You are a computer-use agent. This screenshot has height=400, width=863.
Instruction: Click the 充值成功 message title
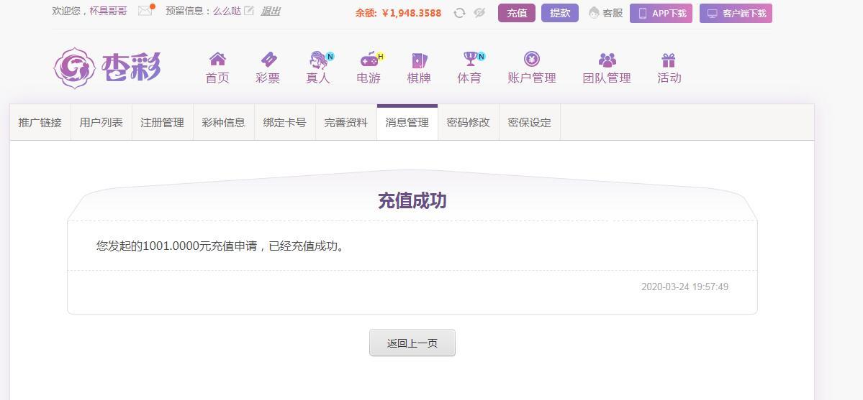click(412, 200)
